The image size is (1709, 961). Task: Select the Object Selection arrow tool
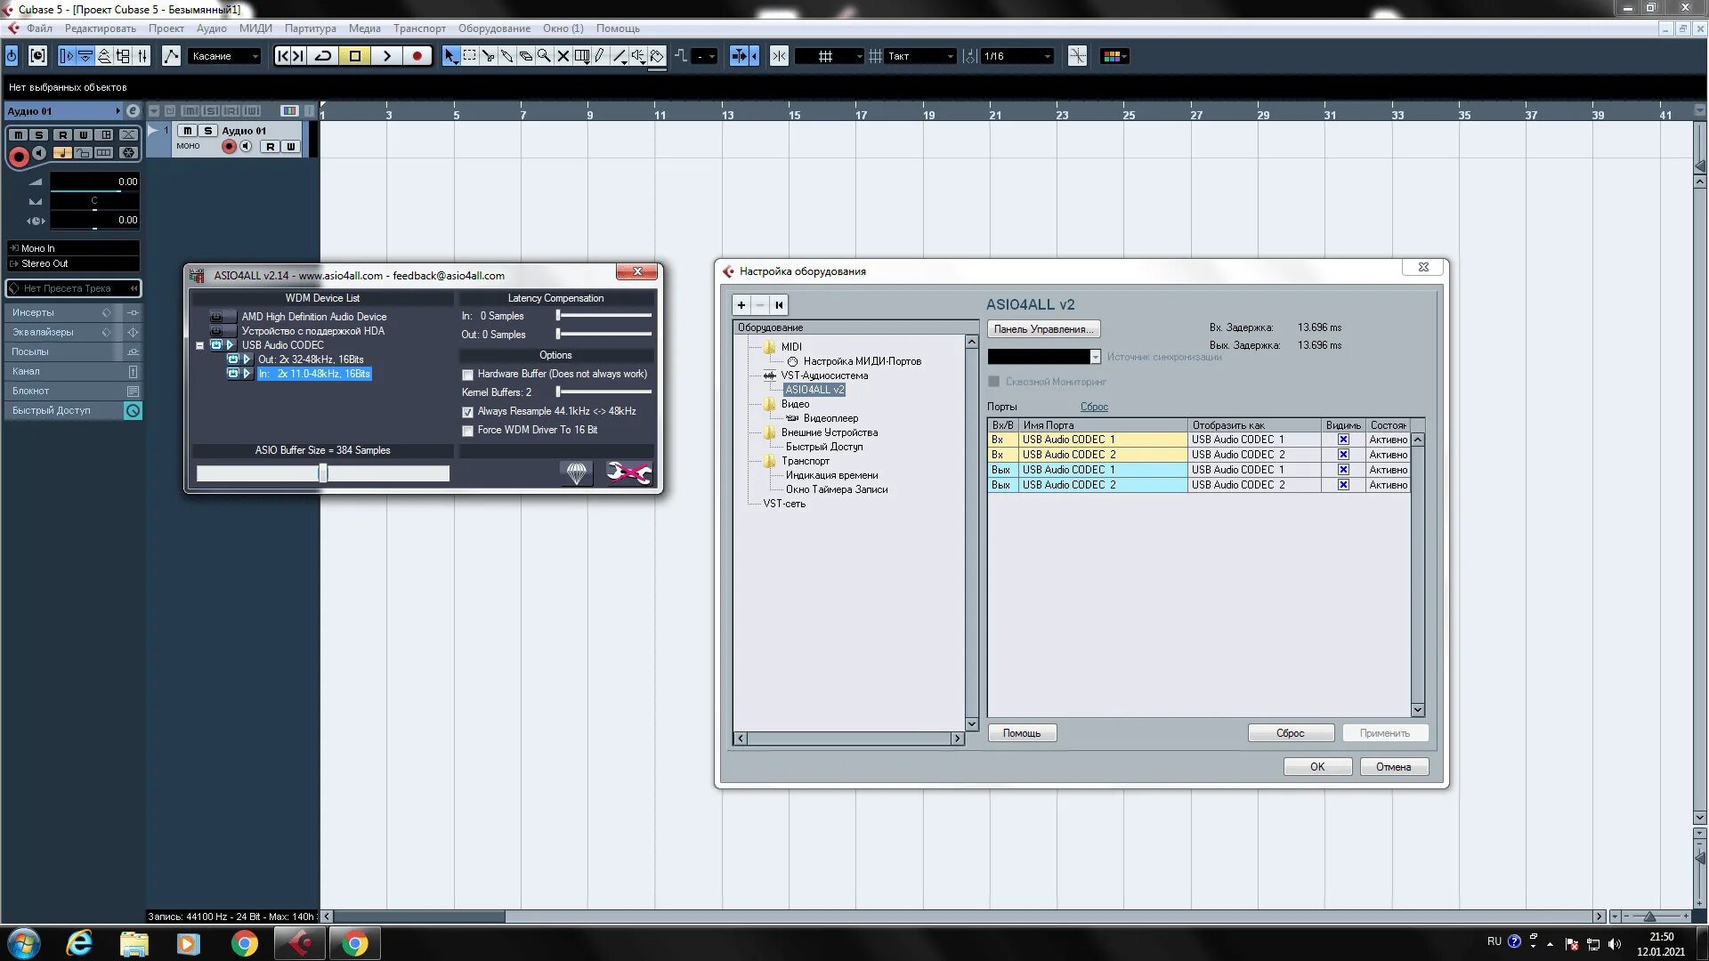pos(450,56)
